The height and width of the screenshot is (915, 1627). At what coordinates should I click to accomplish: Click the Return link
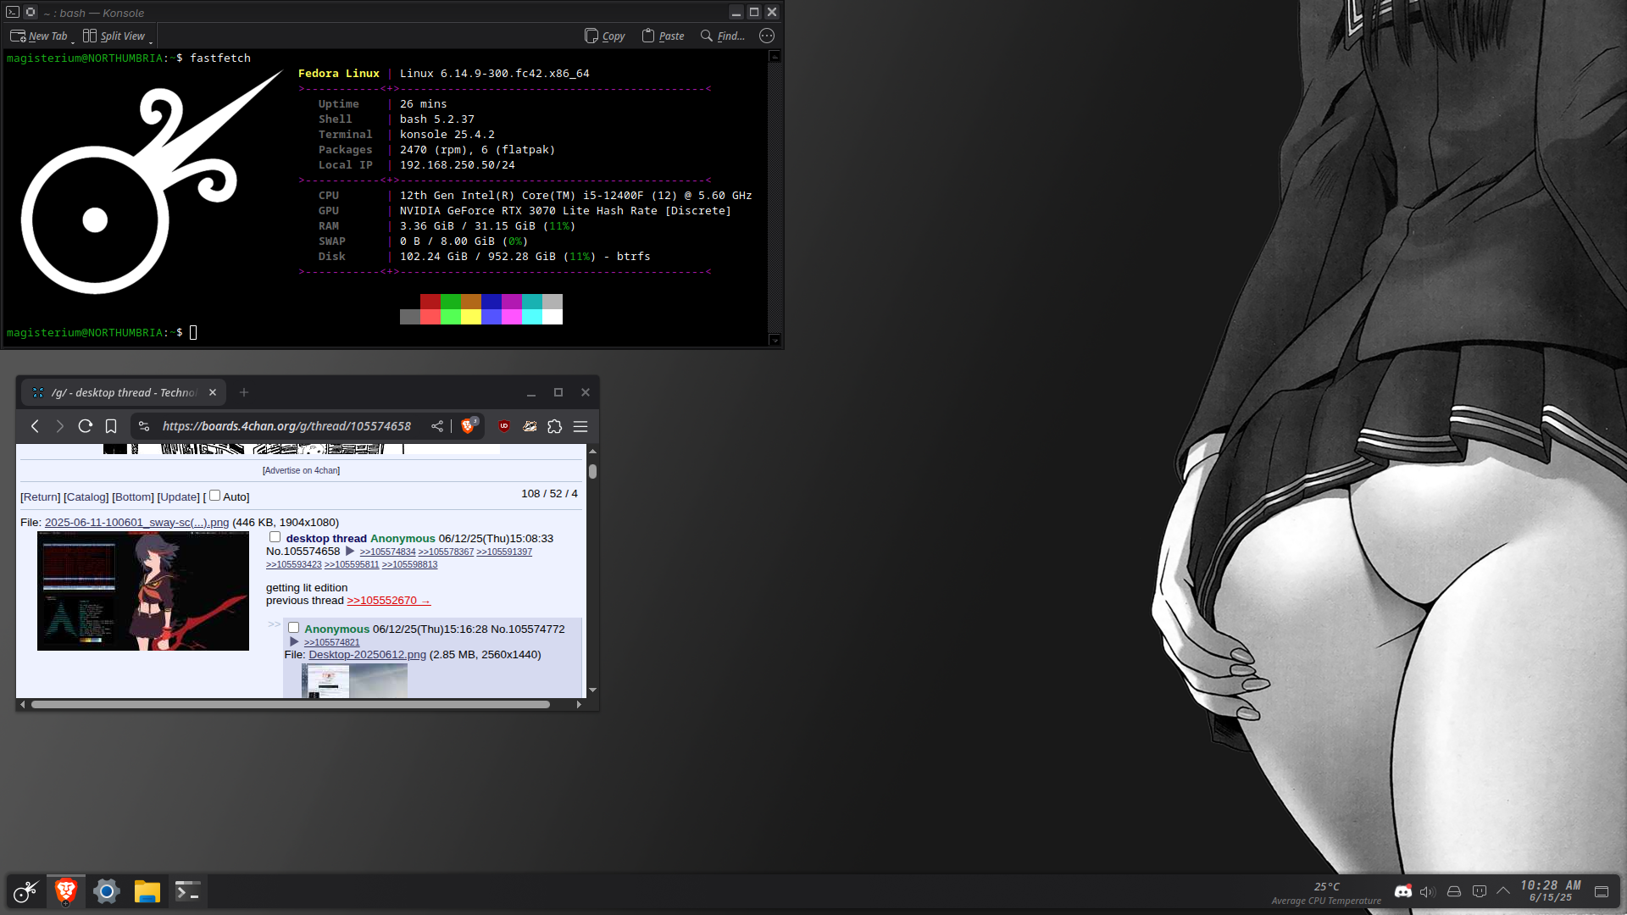click(41, 497)
